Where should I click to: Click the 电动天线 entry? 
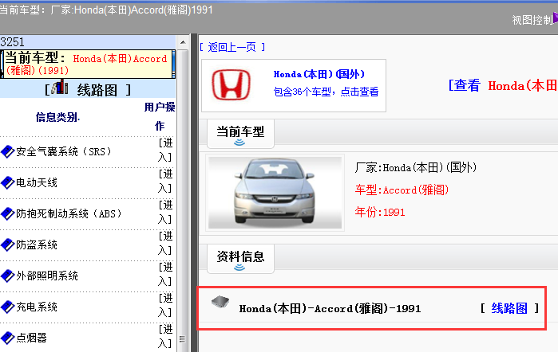[37, 182]
